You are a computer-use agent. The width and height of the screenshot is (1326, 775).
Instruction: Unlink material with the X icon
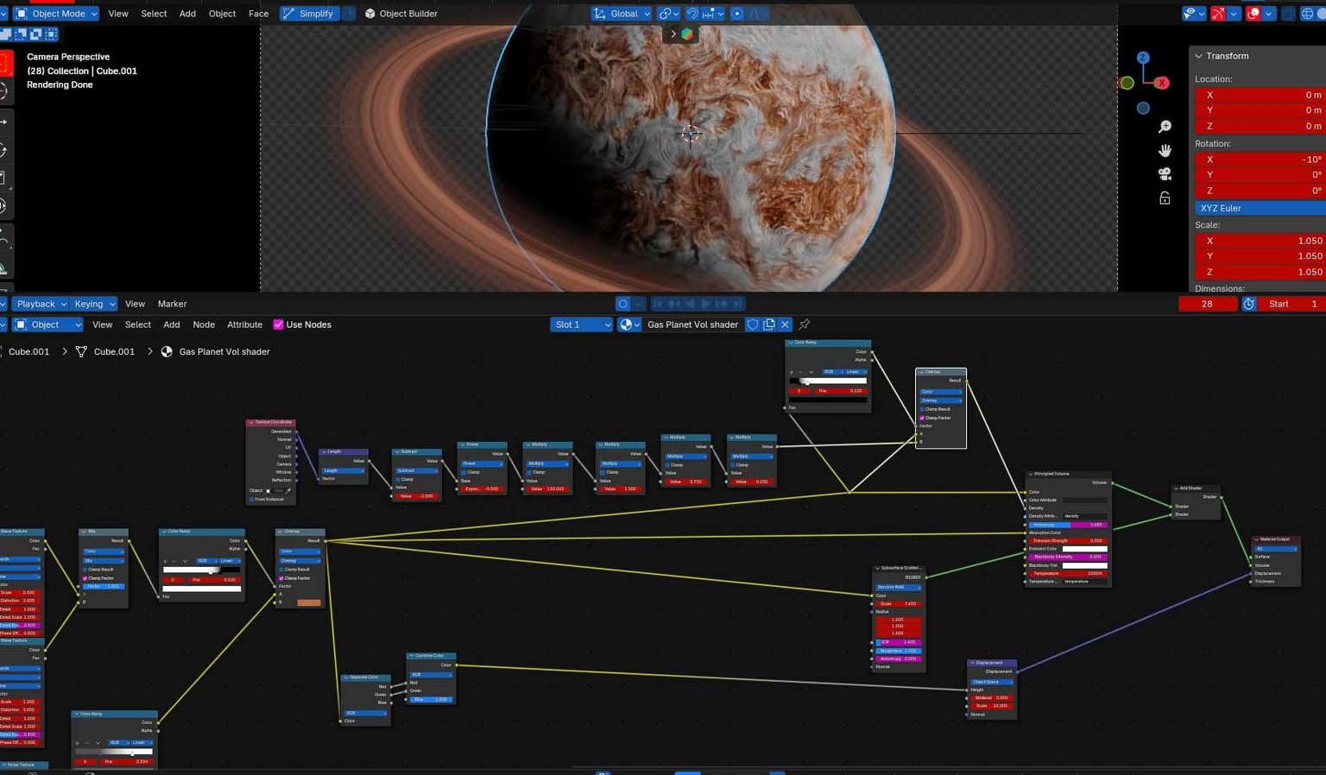point(785,324)
